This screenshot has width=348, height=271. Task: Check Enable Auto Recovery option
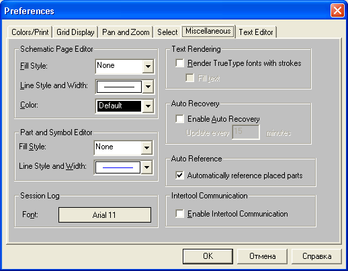click(x=180, y=119)
